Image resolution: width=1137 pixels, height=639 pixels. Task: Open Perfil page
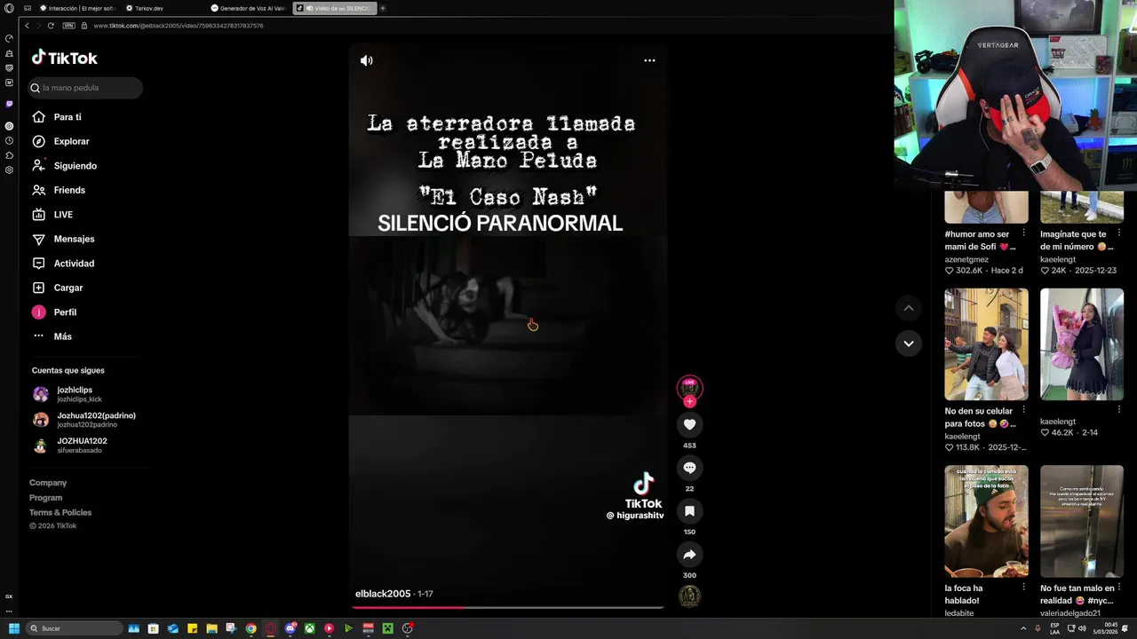coord(55,312)
